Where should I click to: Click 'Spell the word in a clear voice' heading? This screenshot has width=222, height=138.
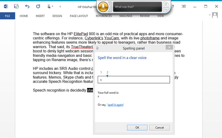point(122,58)
